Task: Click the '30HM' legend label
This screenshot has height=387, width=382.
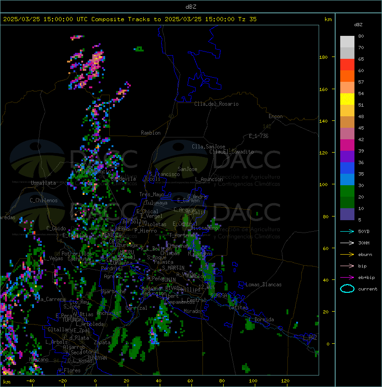Action: [364, 243]
